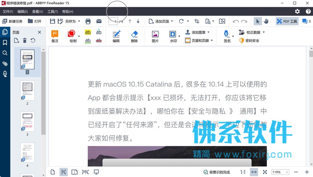This screenshot has height=177, width=313.
Task: Select the yellow highlight text tool
Action: pyautogui.click(x=88, y=32)
